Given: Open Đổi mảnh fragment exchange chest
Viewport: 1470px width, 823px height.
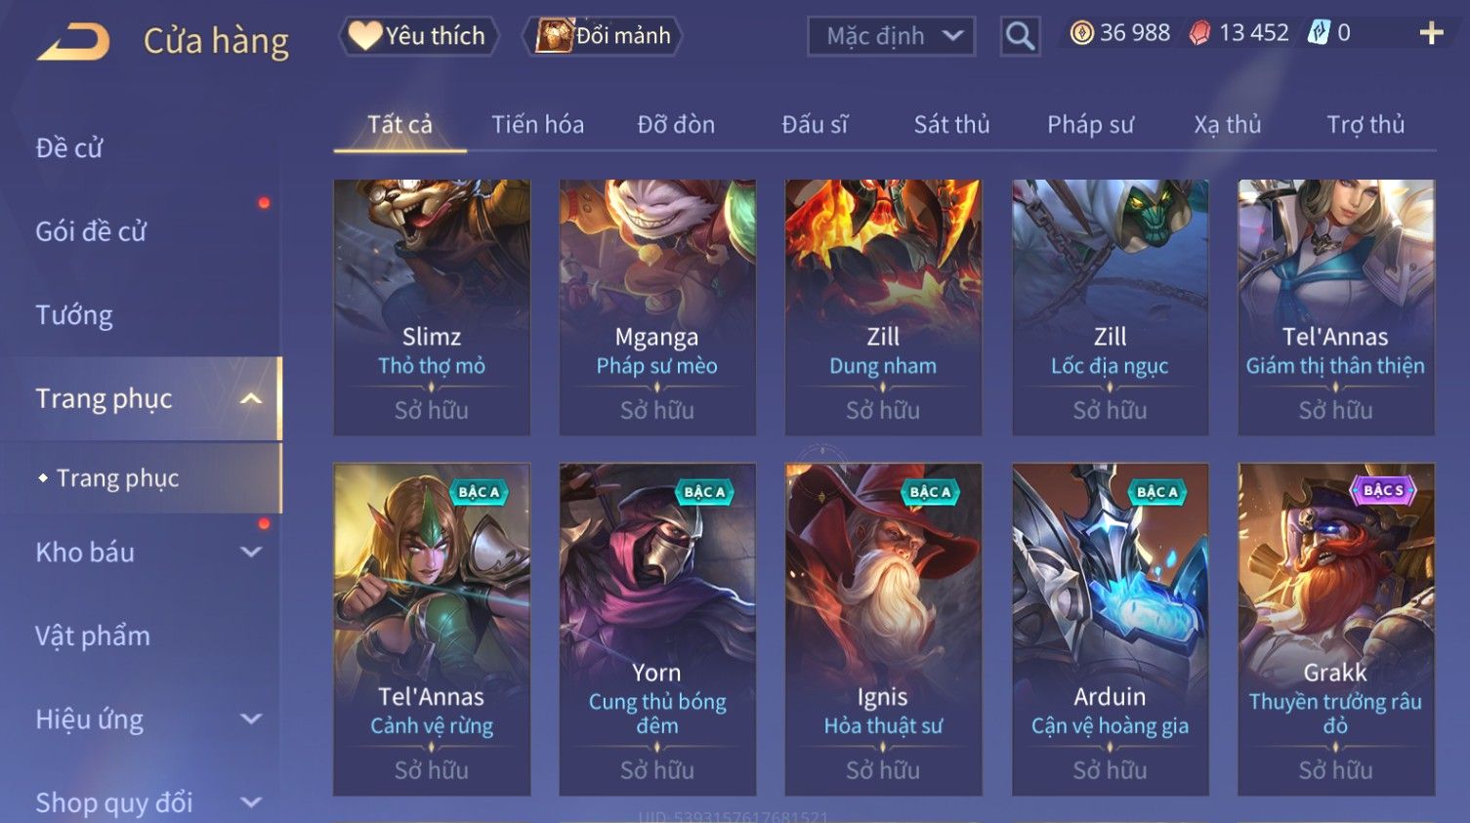Looking at the screenshot, I should (x=603, y=36).
